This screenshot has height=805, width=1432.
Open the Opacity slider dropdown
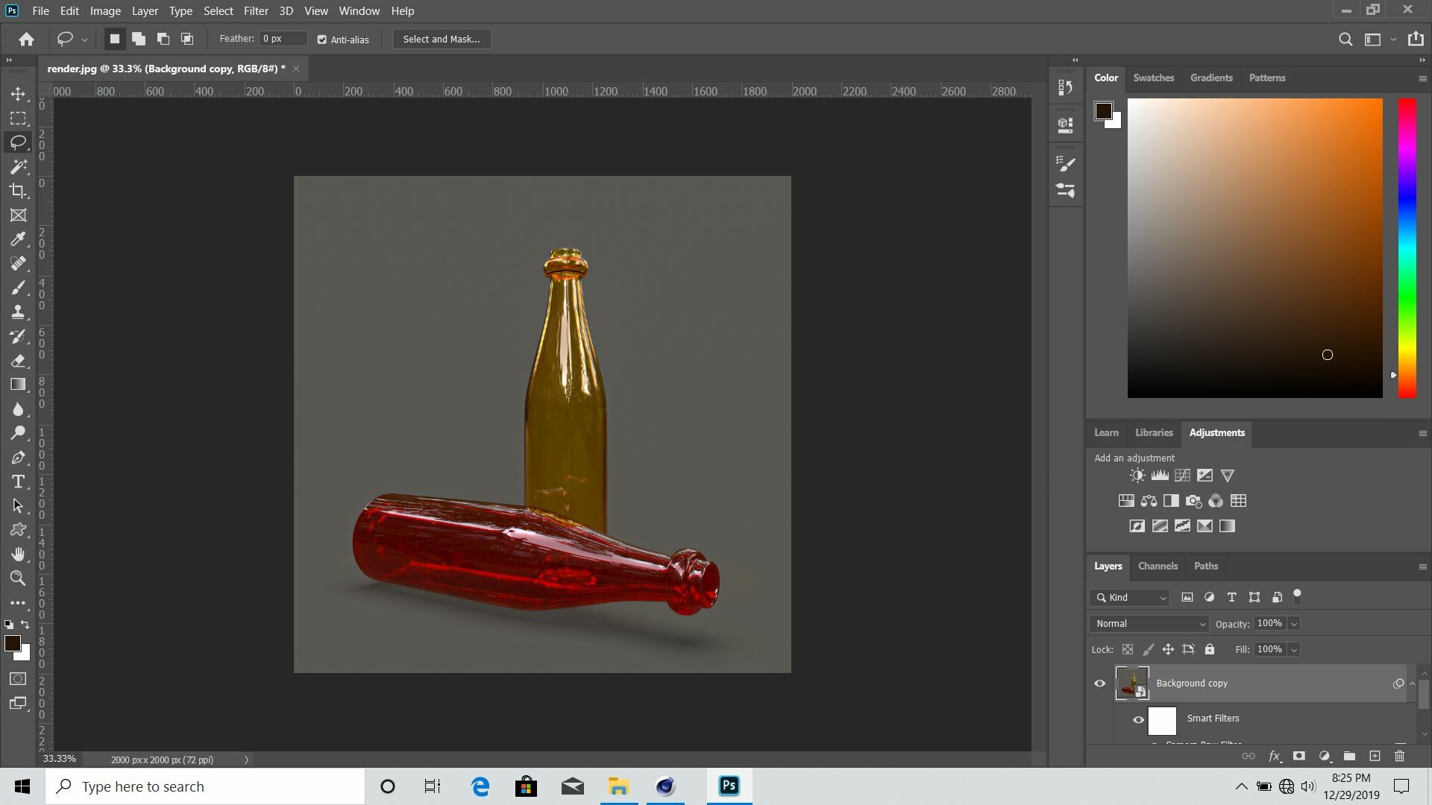pyautogui.click(x=1294, y=624)
